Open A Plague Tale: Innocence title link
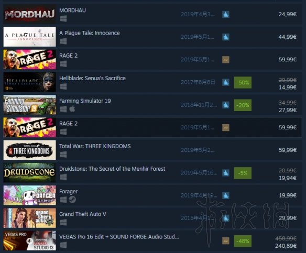306x253 pixels. [90, 33]
